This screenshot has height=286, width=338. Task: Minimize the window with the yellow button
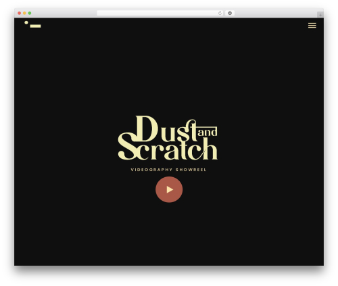tap(24, 14)
